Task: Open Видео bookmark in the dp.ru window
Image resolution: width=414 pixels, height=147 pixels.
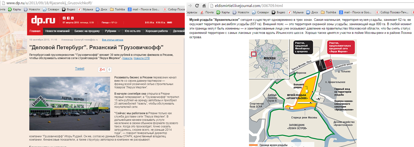Action: [68, 9]
